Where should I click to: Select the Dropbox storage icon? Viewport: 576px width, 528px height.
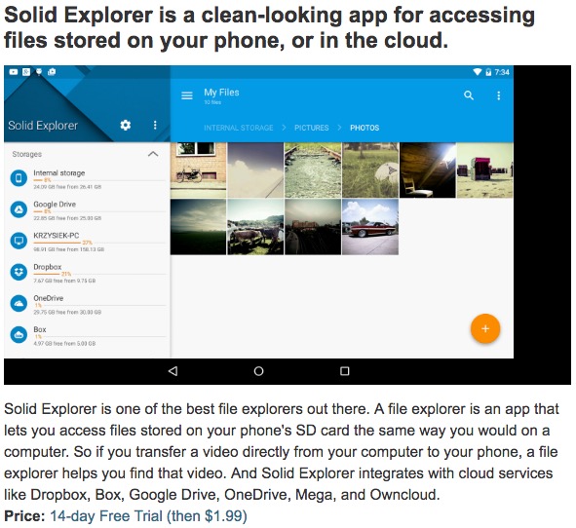point(19,272)
